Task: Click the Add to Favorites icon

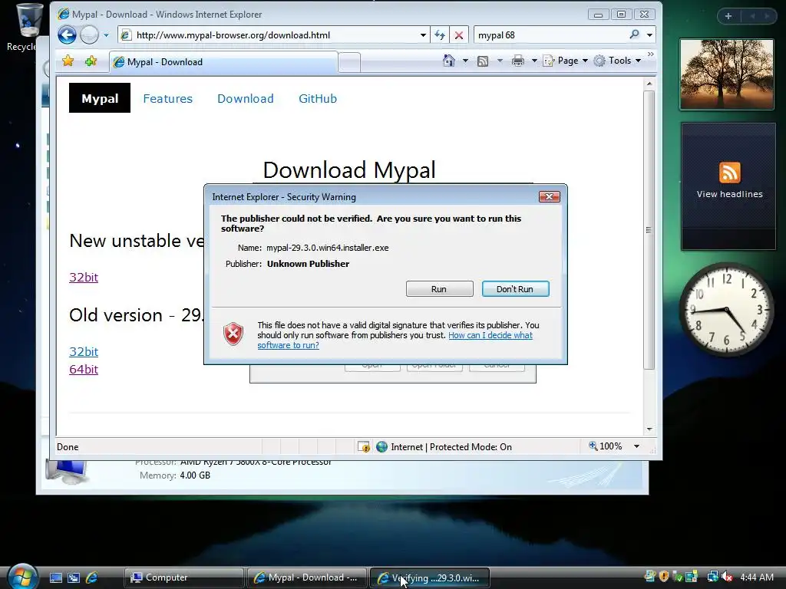Action: coord(91,61)
